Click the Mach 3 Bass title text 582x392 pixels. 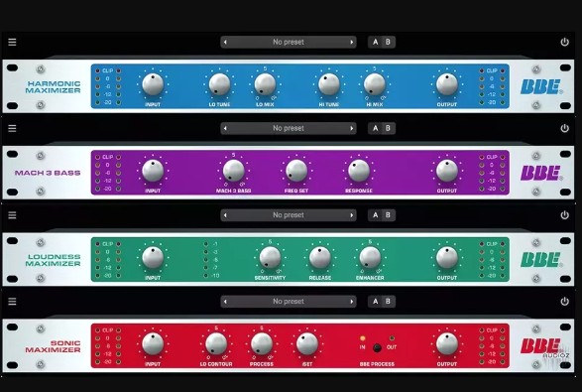tap(48, 173)
